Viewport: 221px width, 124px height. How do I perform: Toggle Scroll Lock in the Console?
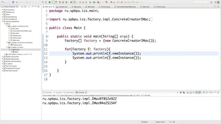tap(191, 93)
